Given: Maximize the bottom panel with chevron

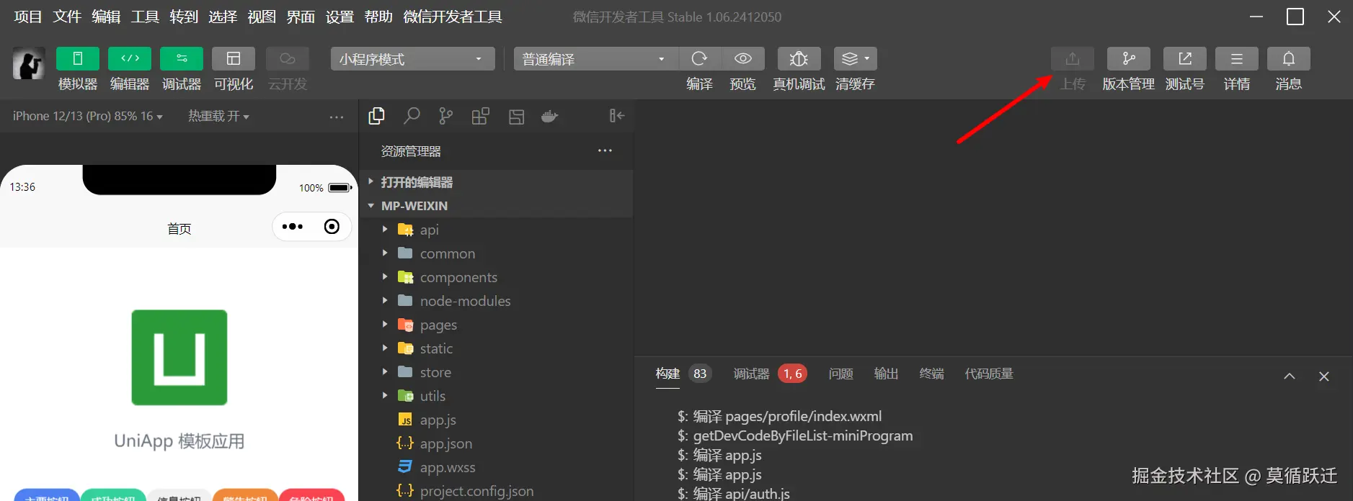Looking at the screenshot, I should point(1290,376).
